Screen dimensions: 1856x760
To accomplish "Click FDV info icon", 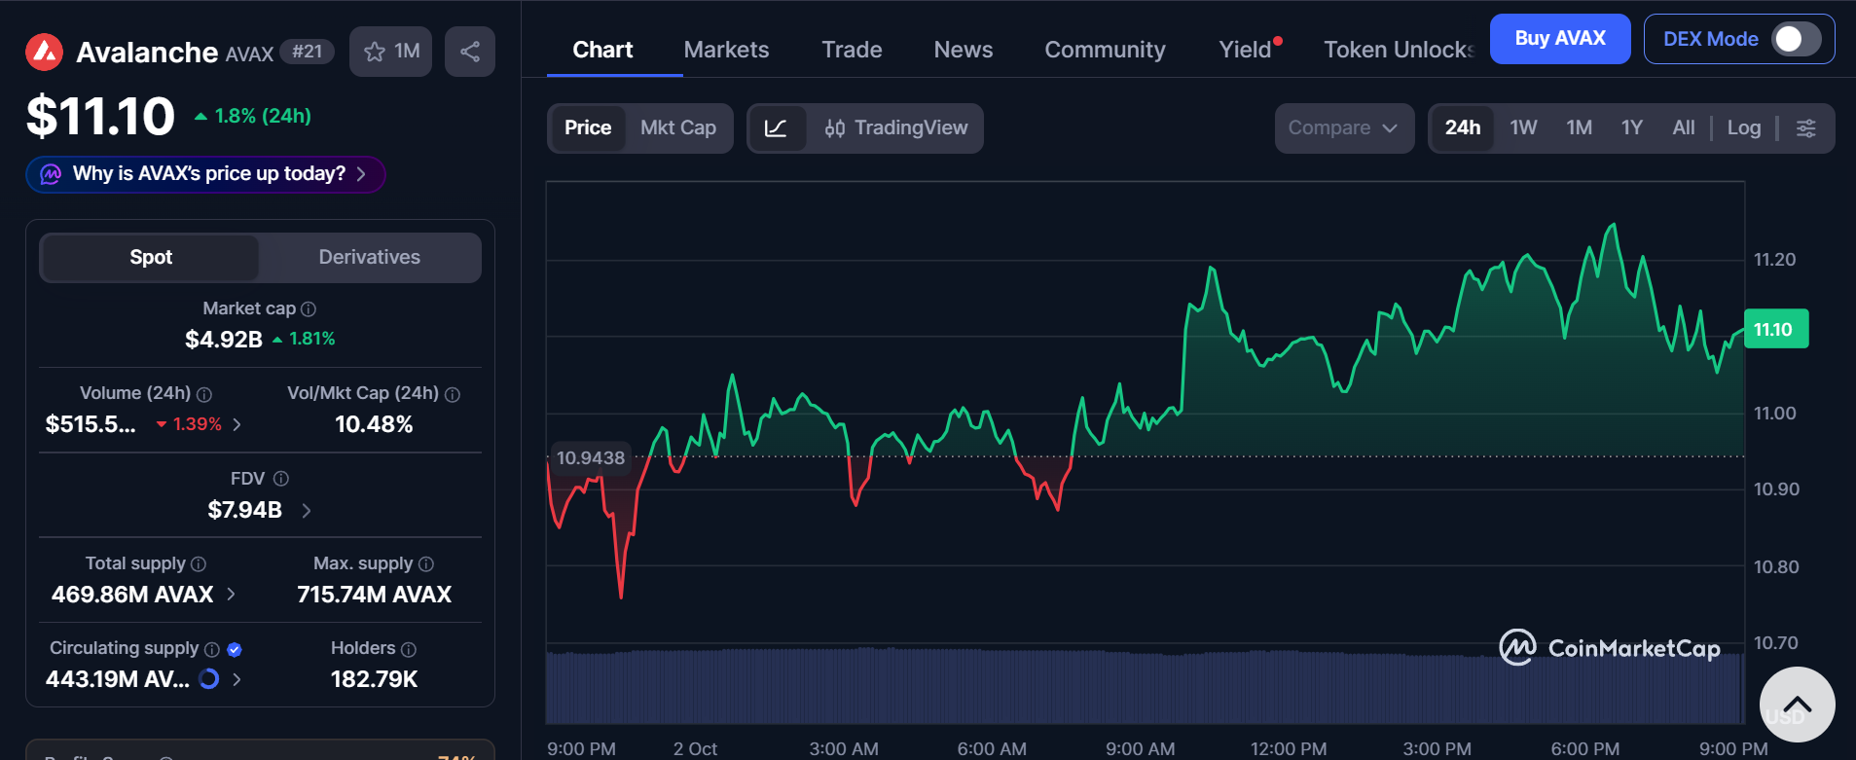I will (x=281, y=479).
